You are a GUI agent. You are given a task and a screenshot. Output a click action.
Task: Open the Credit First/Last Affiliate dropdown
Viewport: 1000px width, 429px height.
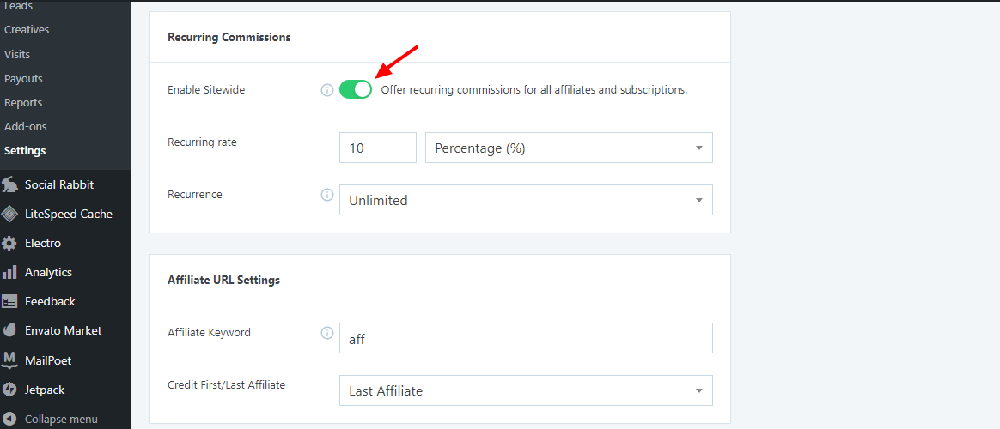526,390
